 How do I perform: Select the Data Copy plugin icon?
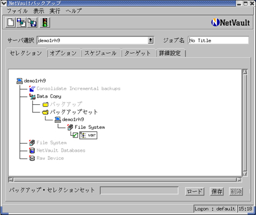click(x=32, y=96)
